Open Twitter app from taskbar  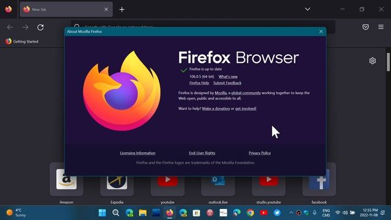(277, 213)
